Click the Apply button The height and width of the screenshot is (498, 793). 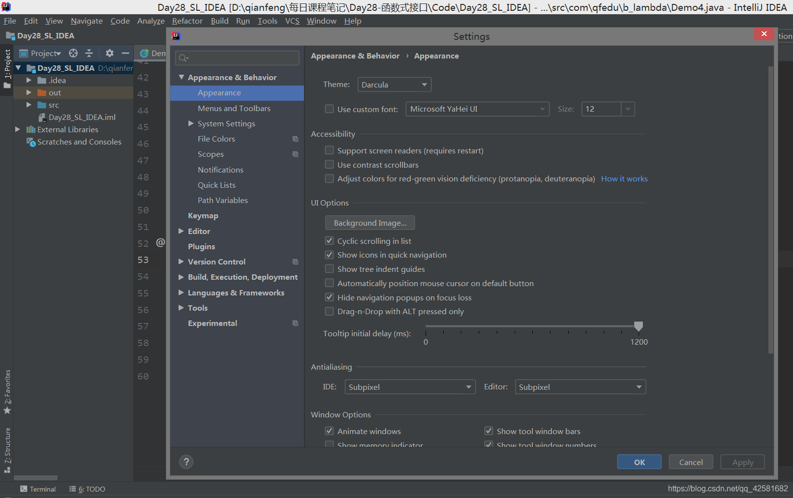743,462
